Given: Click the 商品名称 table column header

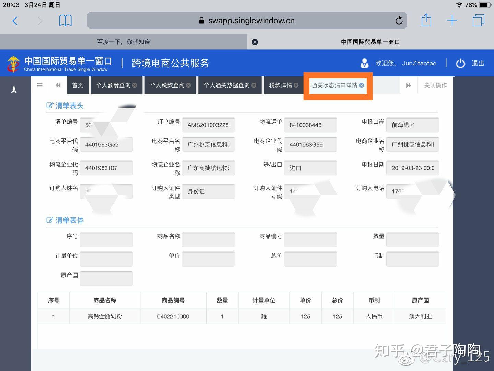Looking at the screenshot, I should tap(105, 301).
